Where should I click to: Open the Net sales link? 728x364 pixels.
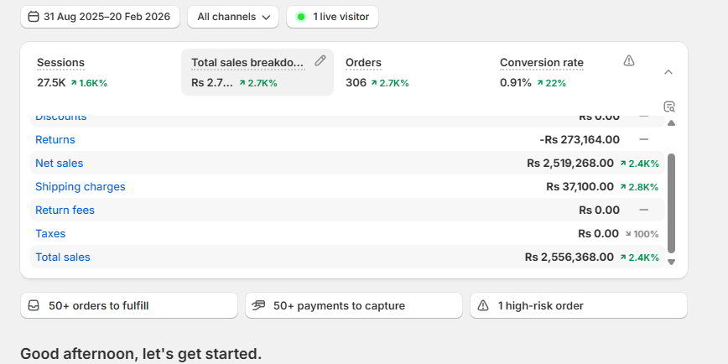click(x=59, y=164)
